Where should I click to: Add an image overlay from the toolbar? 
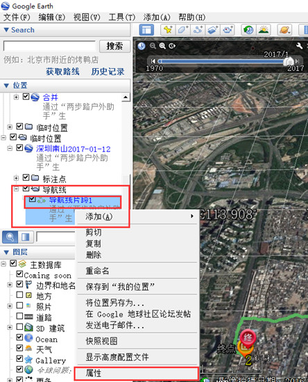tap(212, 30)
